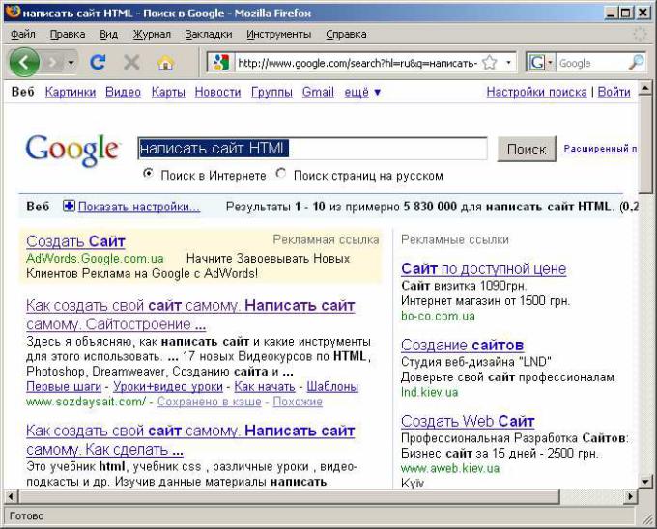Open the Группы link
657x529 pixels.
(271, 92)
